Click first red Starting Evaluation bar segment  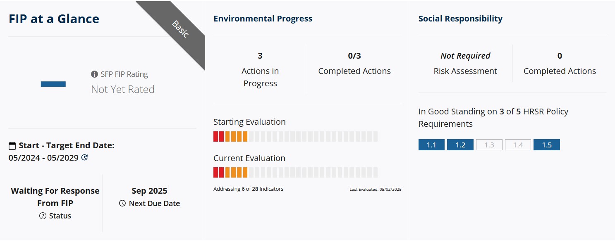pos(215,137)
